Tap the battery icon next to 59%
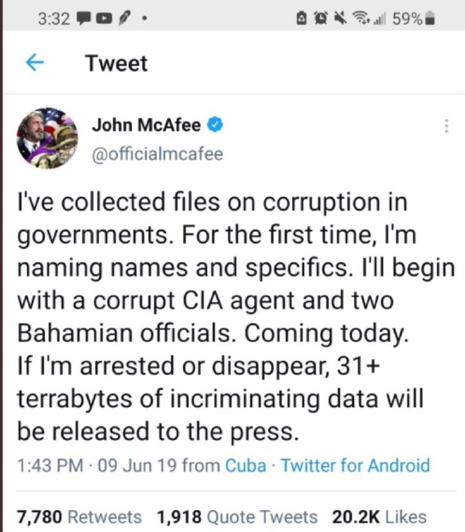 click(x=430, y=19)
